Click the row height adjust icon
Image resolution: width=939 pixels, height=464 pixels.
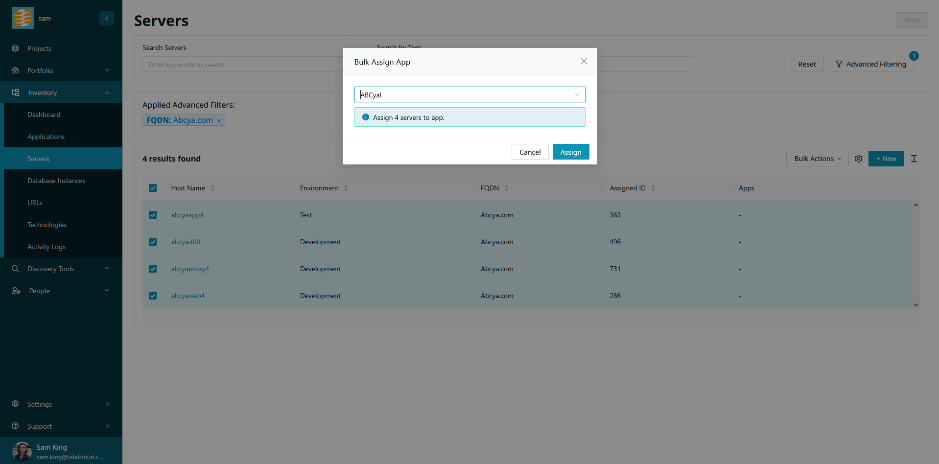914,159
